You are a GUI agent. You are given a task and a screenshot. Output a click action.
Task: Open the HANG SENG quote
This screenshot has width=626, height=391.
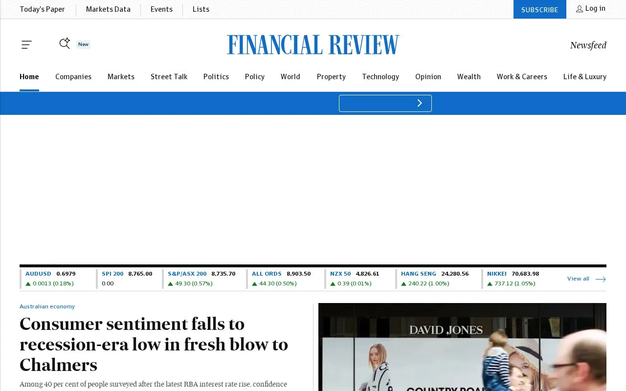coord(419,274)
